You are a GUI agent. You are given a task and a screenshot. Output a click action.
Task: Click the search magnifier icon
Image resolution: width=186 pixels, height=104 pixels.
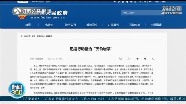(x=162, y=13)
